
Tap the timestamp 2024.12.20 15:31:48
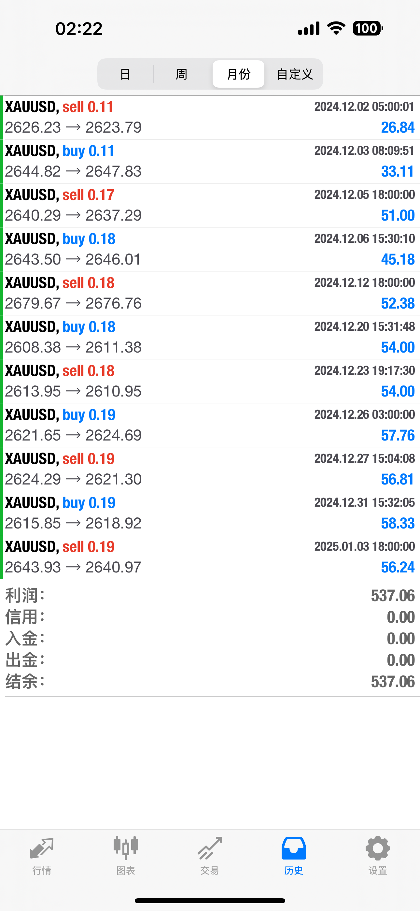pos(365,326)
